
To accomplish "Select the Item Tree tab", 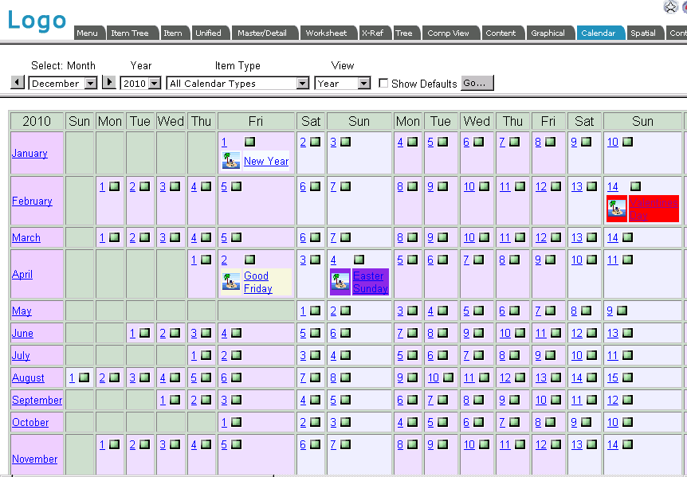I will [130, 33].
